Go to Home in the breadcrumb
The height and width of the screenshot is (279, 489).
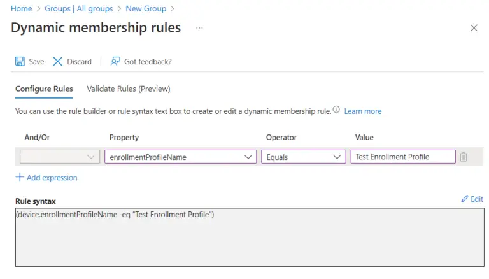pos(21,8)
